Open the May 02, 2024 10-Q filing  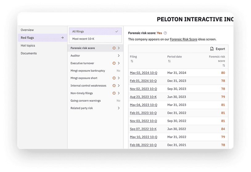pyautogui.click(x=143, y=73)
